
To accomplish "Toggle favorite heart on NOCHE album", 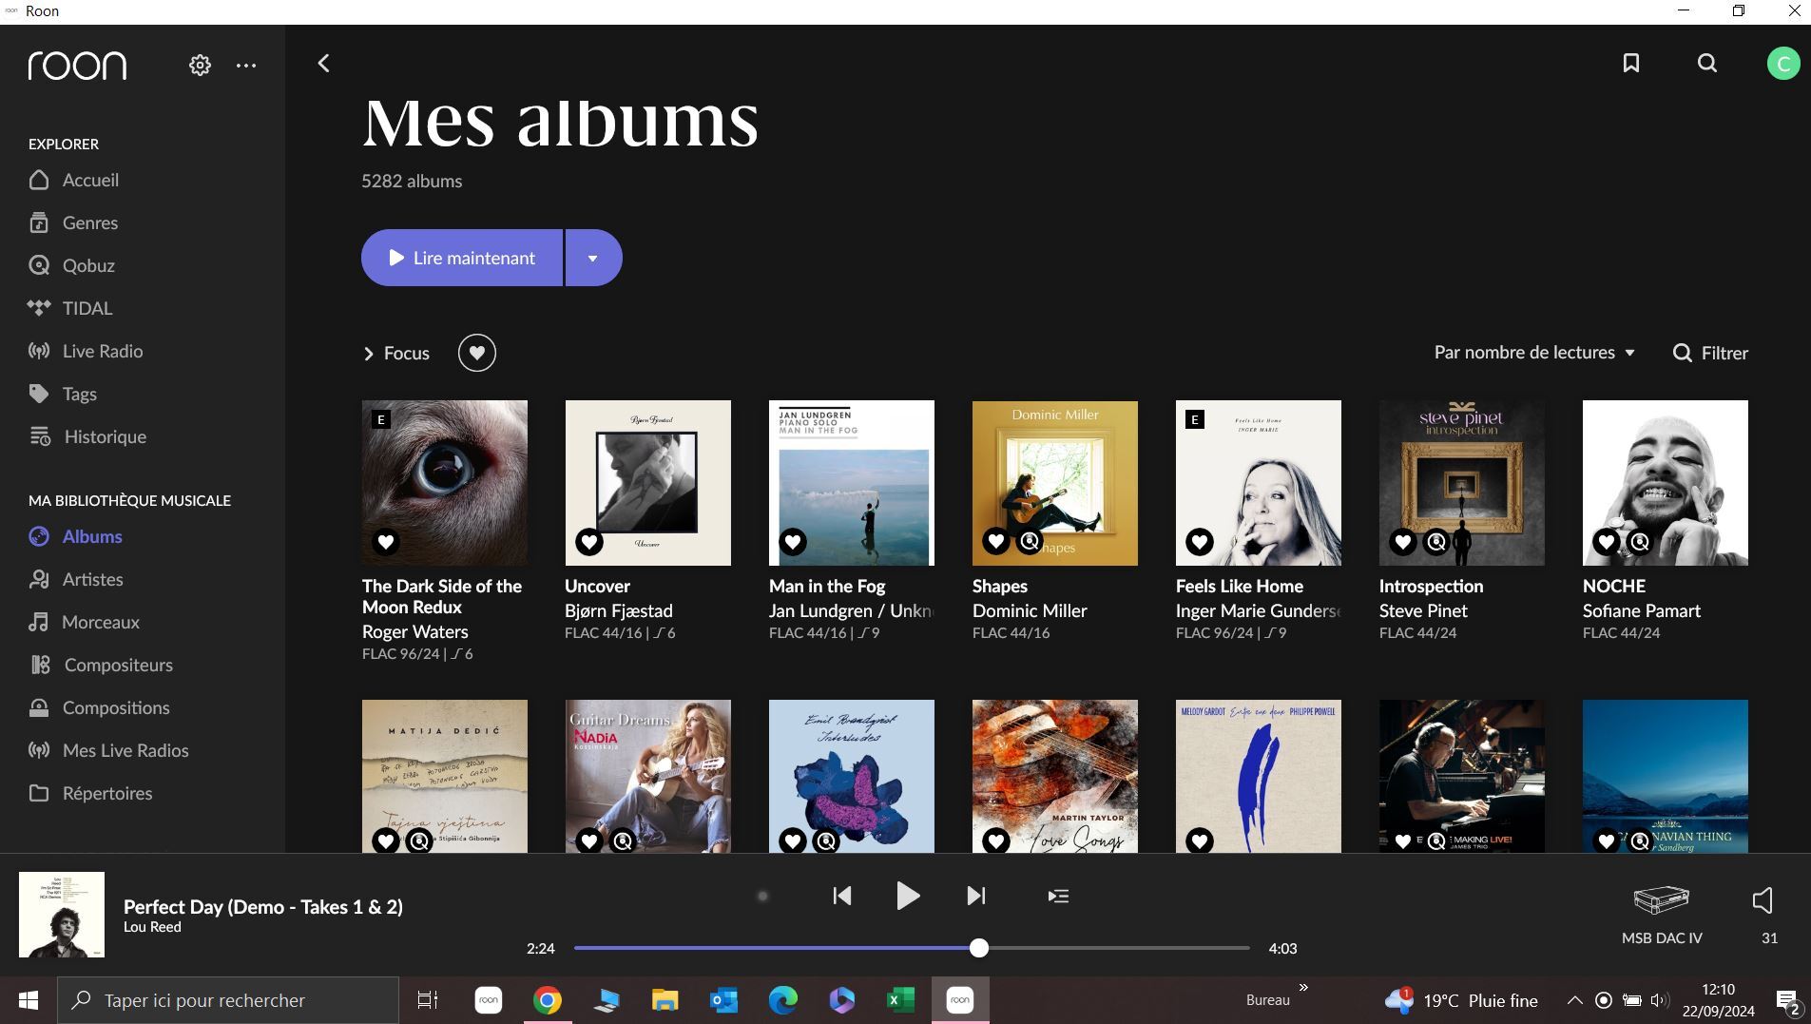I will 1606,542.
